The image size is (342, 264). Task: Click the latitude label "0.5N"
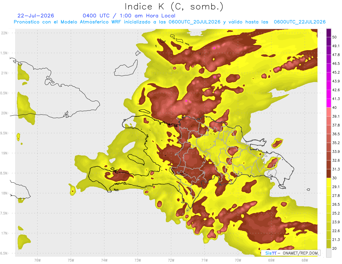[4, 93]
